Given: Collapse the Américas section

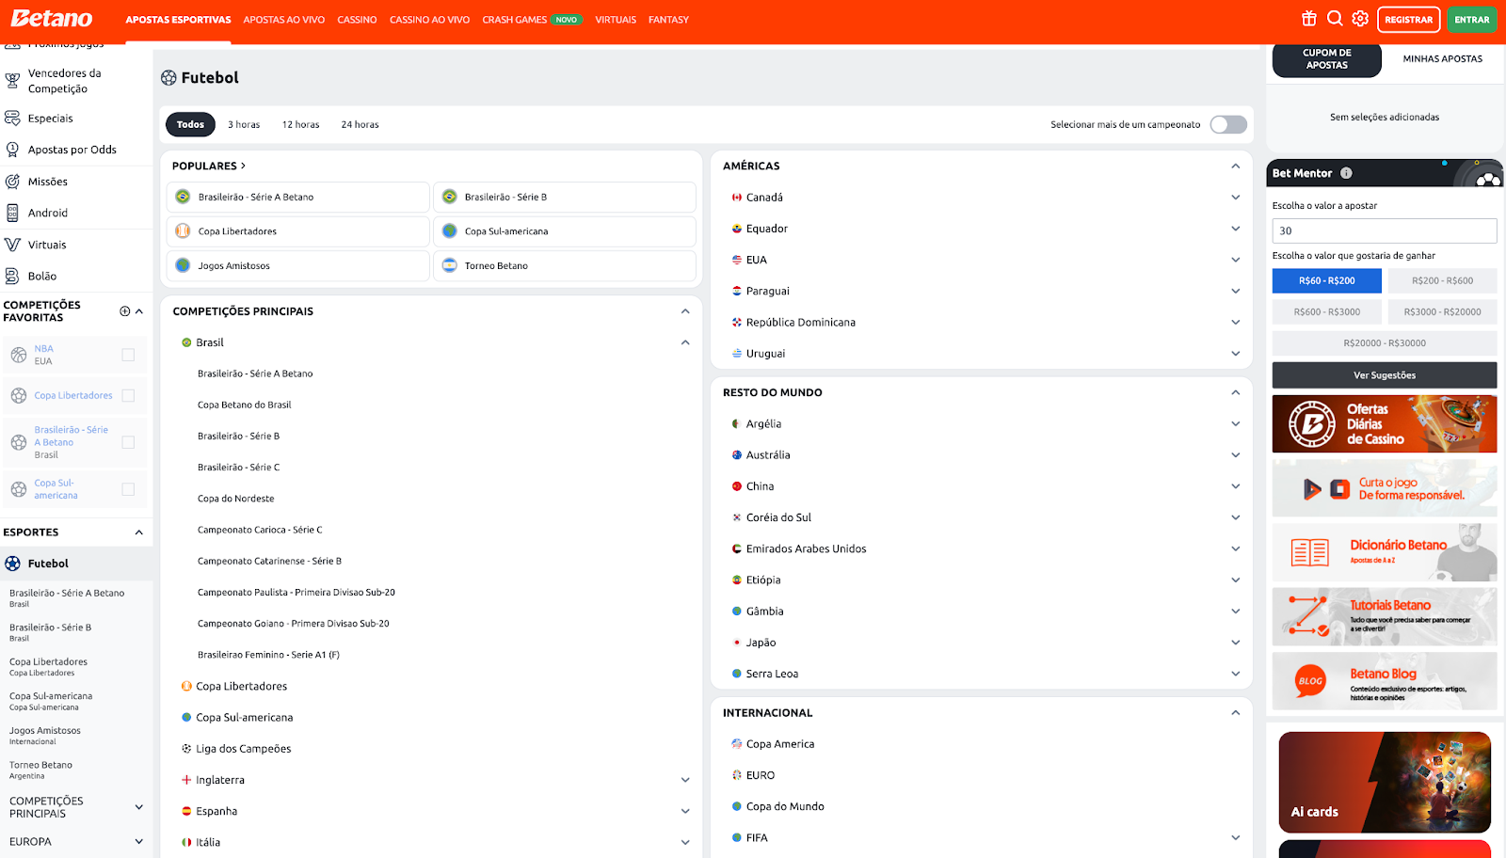Looking at the screenshot, I should click(x=1236, y=167).
